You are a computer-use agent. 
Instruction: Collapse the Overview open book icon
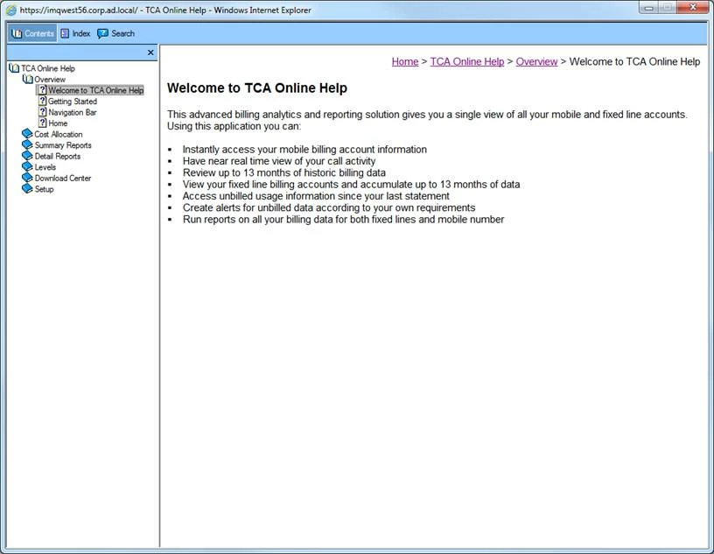(x=28, y=80)
